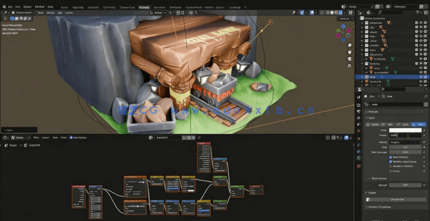Viewport: 430px width, 221px height.
Task: Click the fake user icon beside light name
Action: 425,104
